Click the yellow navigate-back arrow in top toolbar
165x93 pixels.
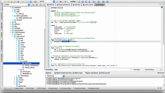[x=23, y=2]
